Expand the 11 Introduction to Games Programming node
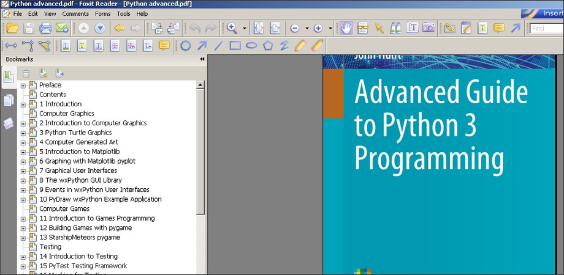Viewport: 564px width, 275px height. [23, 219]
